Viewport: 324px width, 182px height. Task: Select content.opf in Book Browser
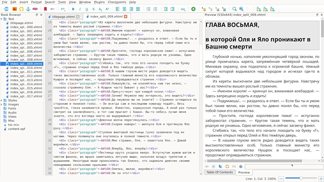click(x=16, y=129)
